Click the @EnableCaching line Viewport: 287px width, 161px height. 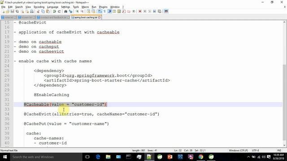coord(52,95)
